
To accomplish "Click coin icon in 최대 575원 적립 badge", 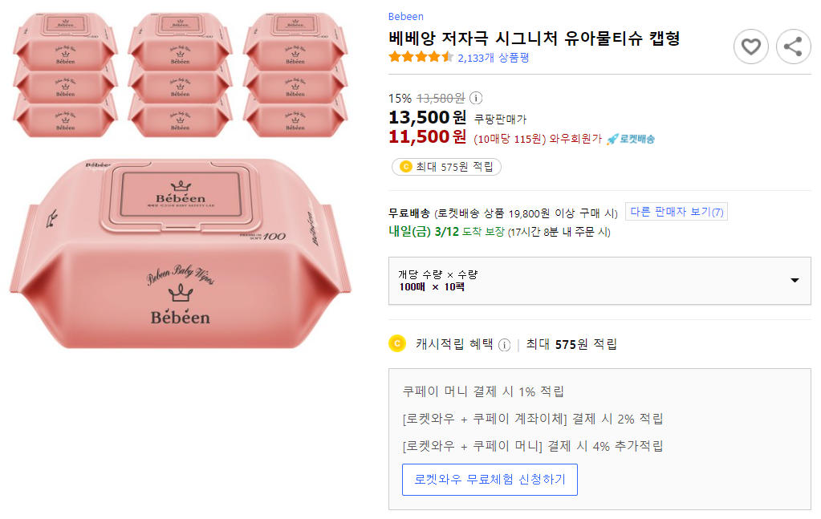I will point(405,167).
